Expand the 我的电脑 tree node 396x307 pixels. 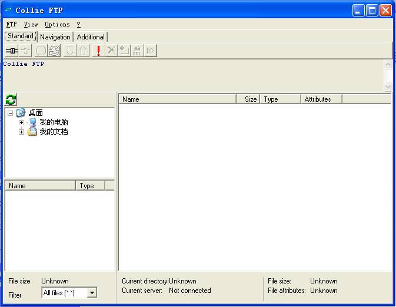point(21,122)
